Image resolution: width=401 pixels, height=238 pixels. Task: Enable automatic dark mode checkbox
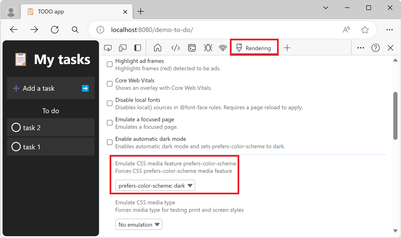(x=110, y=142)
